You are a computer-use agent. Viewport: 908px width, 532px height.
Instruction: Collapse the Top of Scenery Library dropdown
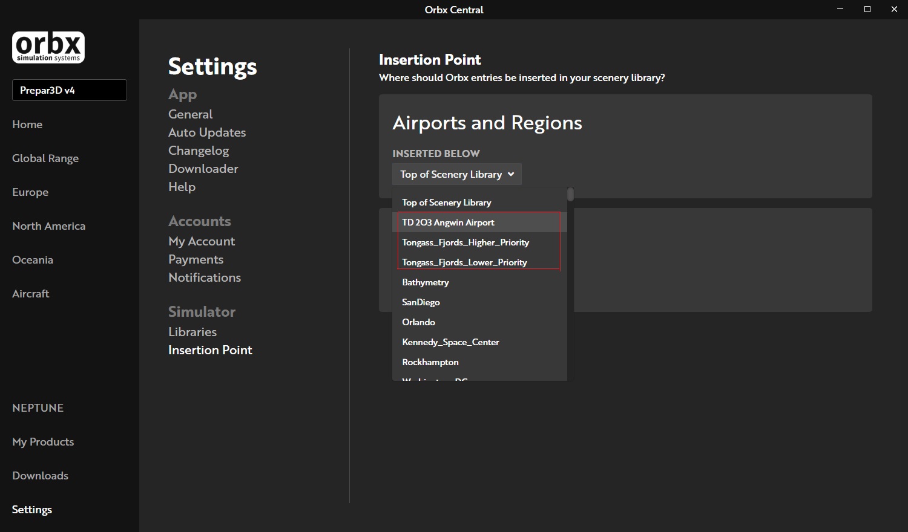point(457,174)
